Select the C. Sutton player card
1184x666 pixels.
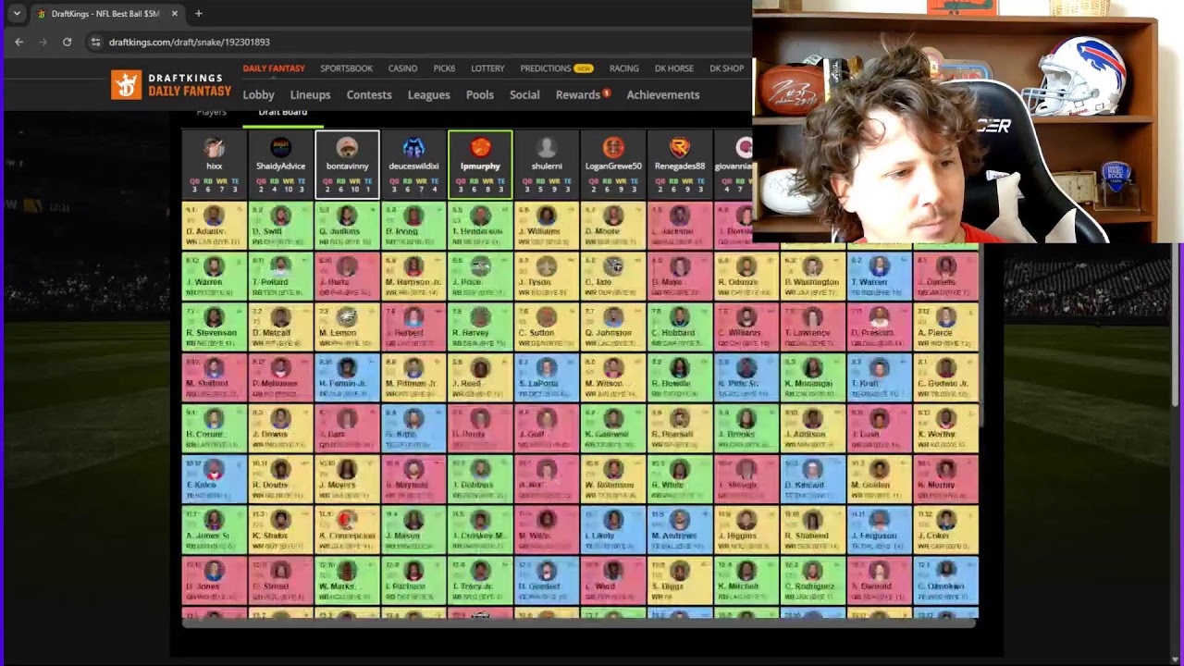tap(547, 327)
